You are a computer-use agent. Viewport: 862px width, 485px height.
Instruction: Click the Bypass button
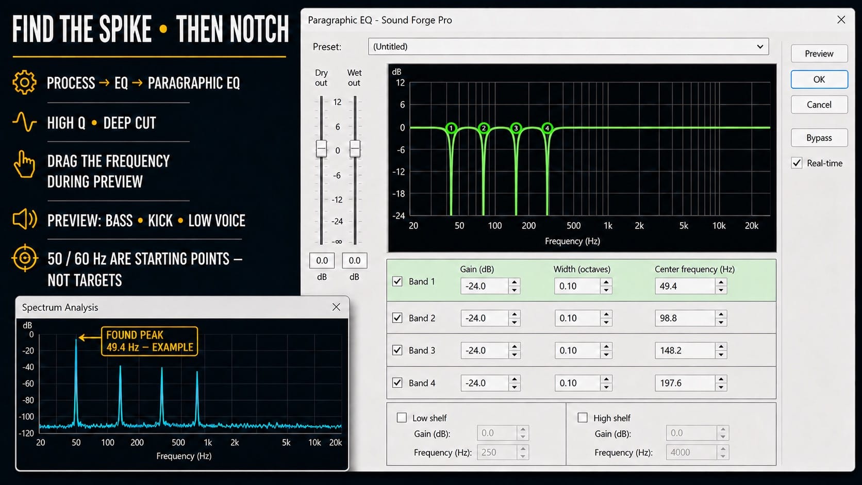pyautogui.click(x=819, y=138)
